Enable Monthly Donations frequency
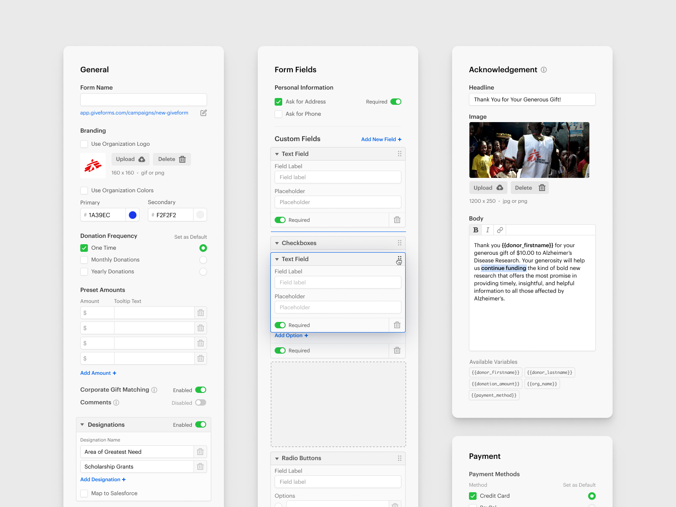 pyautogui.click(x=84, y=259)
